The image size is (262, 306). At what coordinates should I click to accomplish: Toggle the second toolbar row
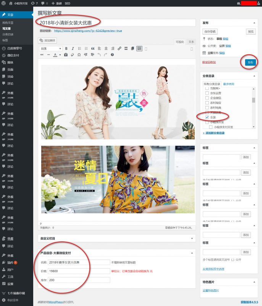click(x=139, y=49)
